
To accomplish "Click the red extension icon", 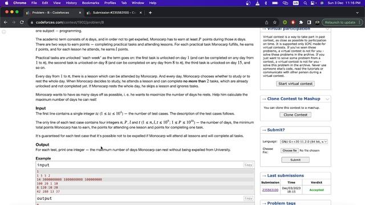I will 293,22.
